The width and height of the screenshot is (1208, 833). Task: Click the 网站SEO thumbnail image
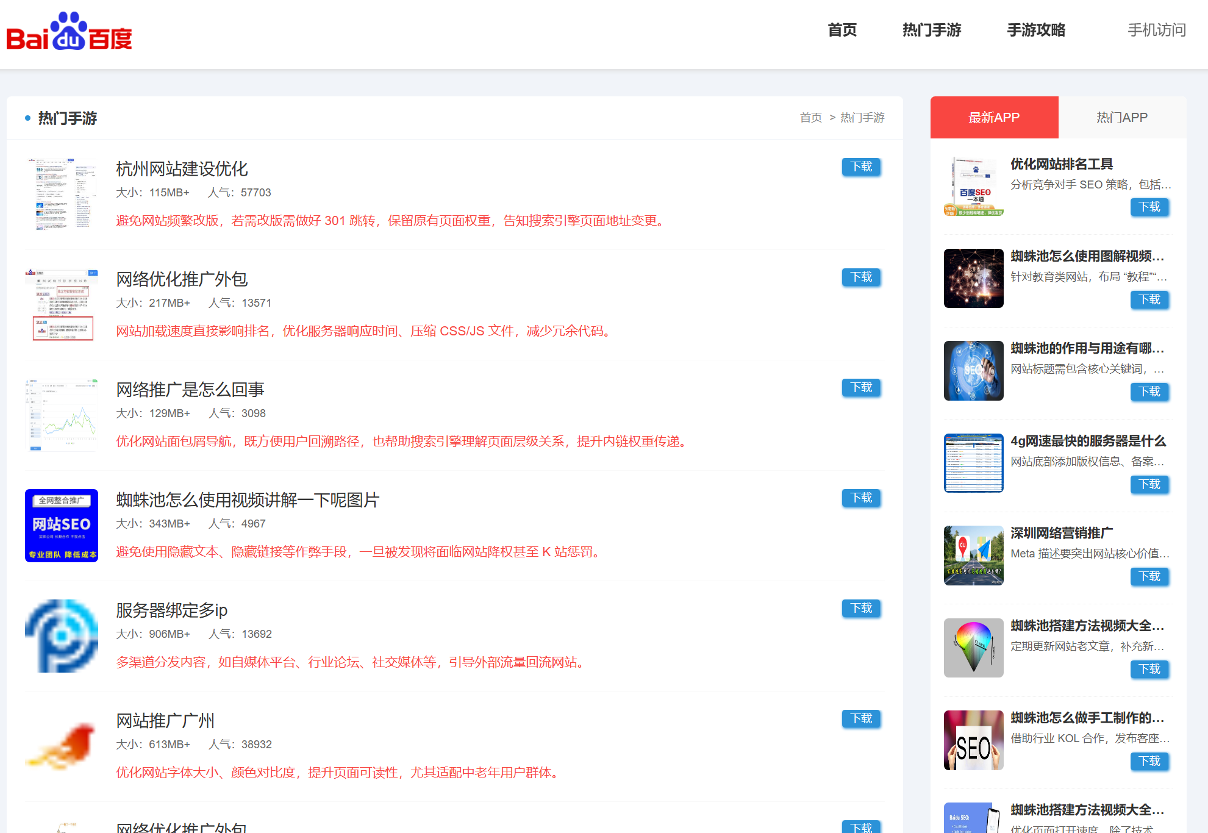coord(61,525)
